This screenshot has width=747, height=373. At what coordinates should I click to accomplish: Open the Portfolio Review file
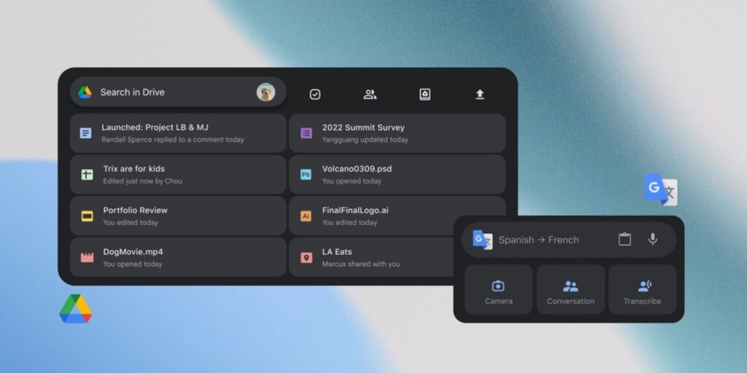178,216
